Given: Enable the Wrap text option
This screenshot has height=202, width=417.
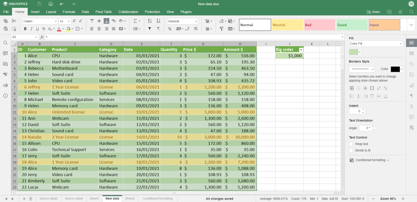Looking at the screenshot, I should [351, 144].
